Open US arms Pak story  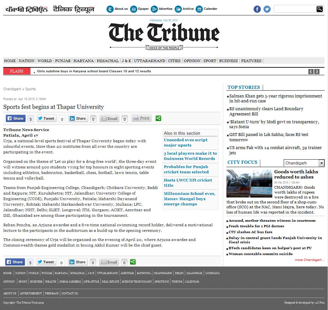tap(276, 150)
